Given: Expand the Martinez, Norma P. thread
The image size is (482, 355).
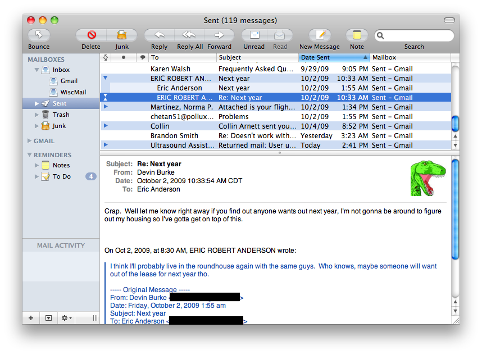Looking at the screenshot, I should coord(106,107).
